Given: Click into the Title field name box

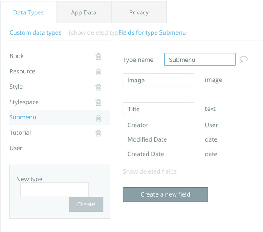Looking at the screenshot, I should point(158,109).
